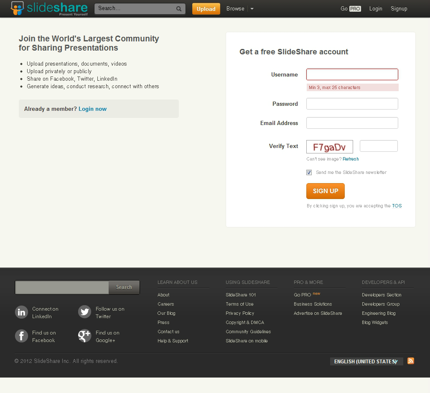
Task: Click the Refresh captcha link
Action: point(351,159)
